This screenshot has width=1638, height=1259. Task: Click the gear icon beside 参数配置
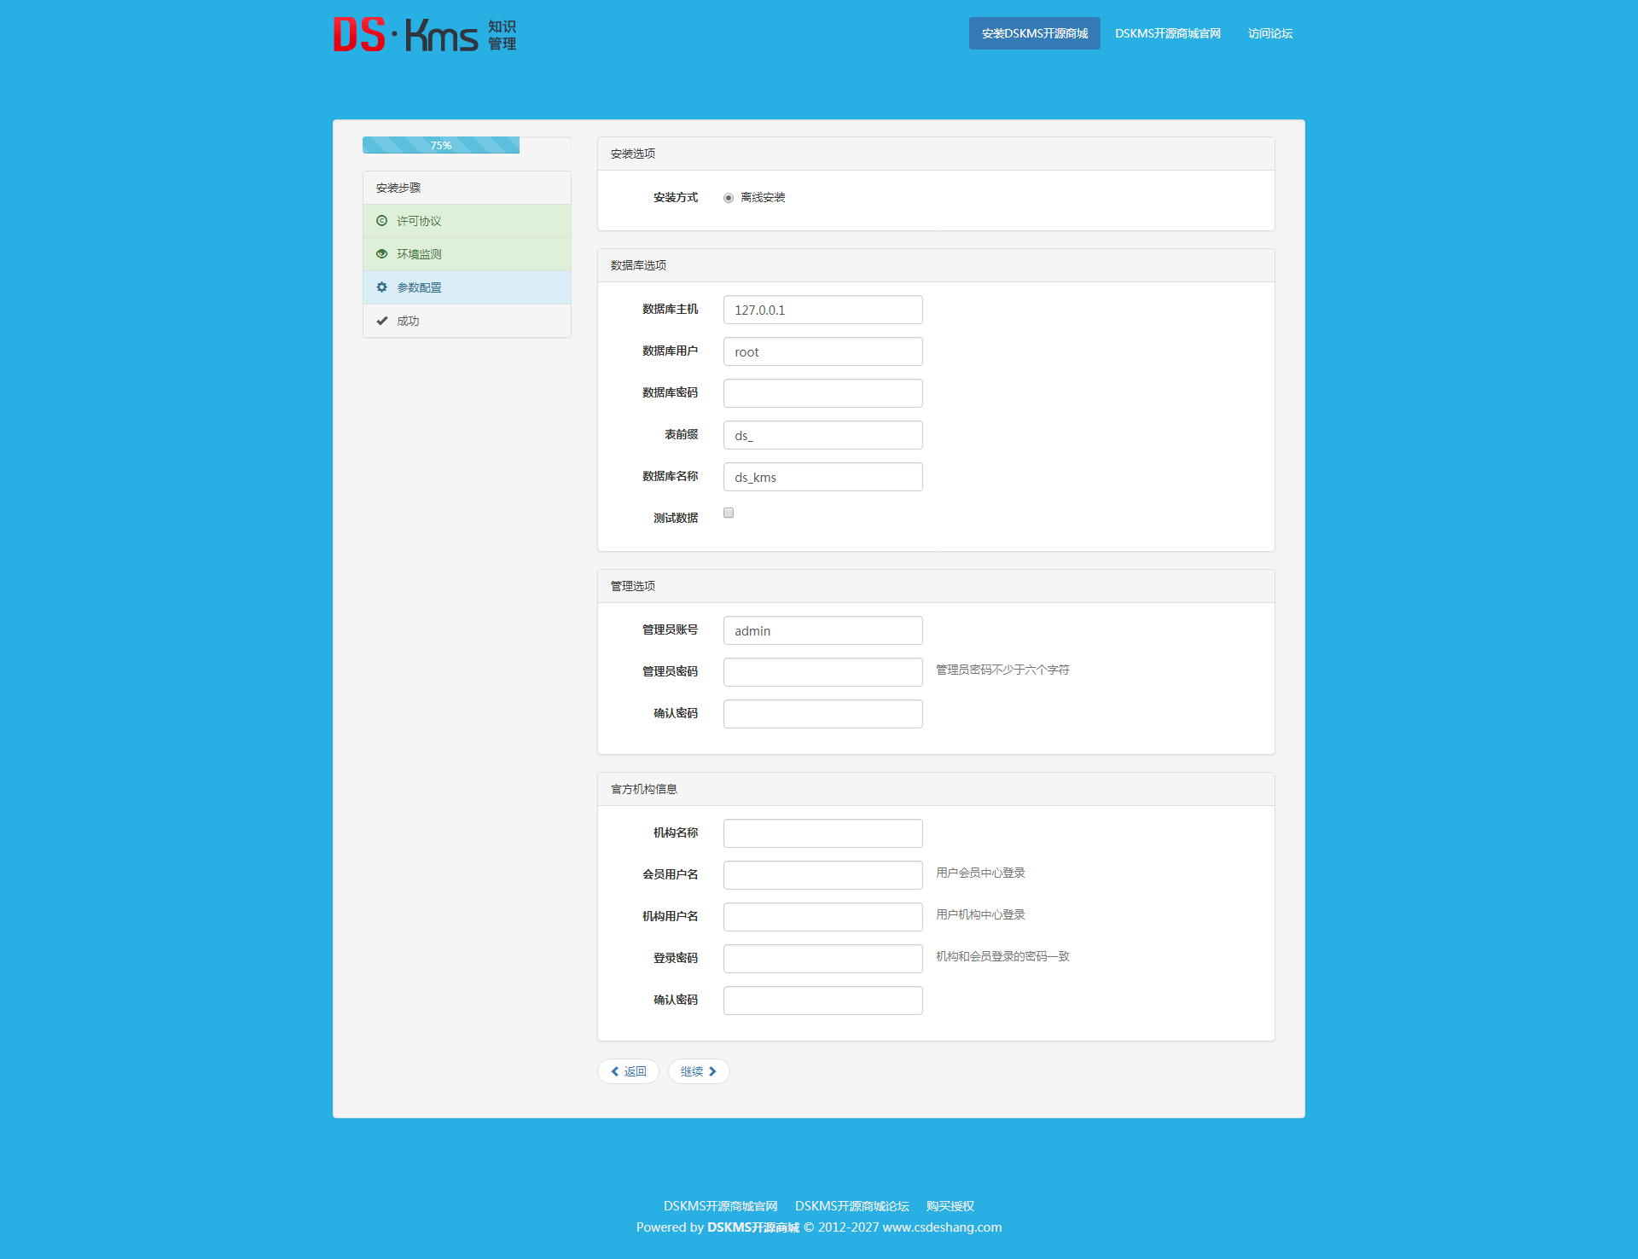382,287
